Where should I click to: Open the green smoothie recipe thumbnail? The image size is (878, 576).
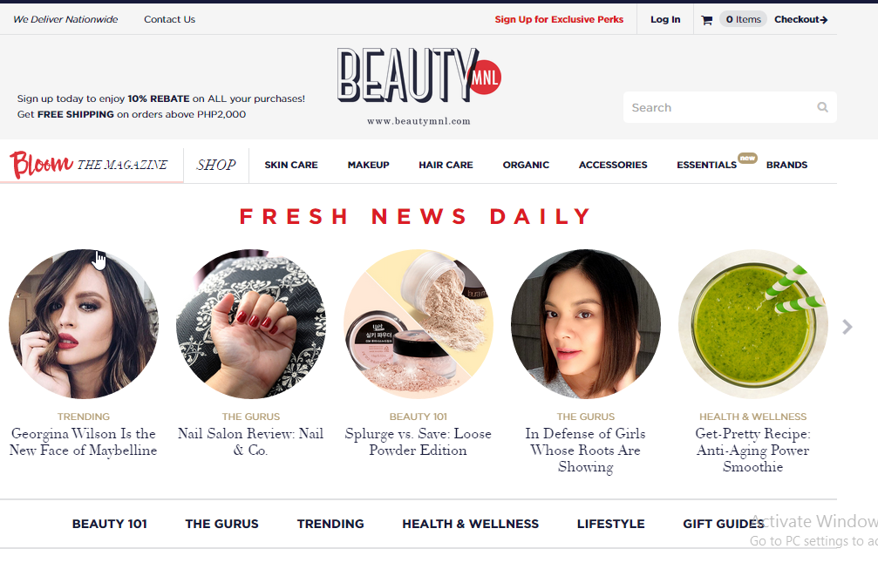(x=752, y=324)
